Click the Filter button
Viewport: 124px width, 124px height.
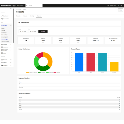(43, 32)
